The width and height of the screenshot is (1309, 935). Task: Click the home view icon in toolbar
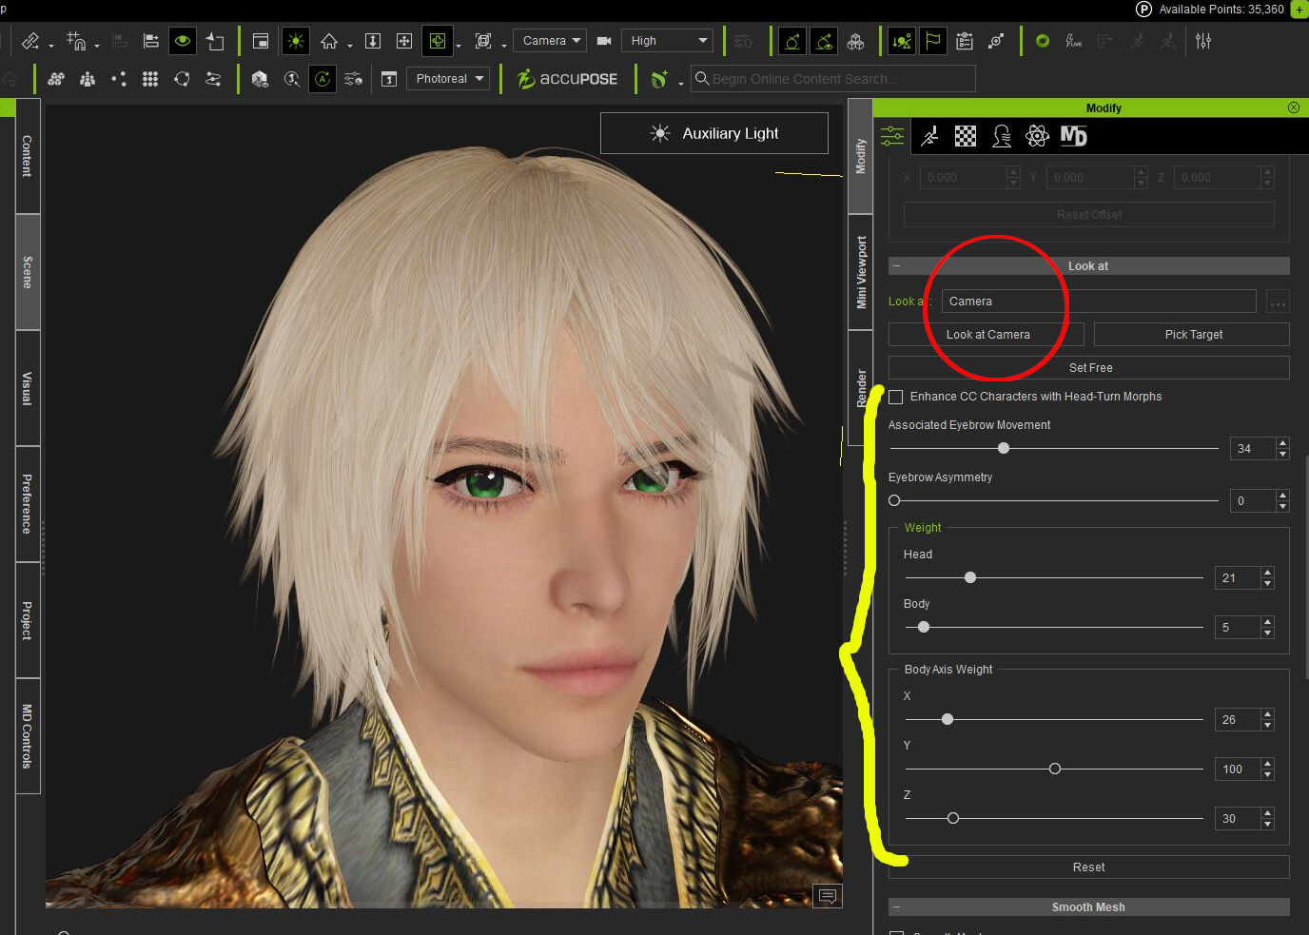pyautogui.click(x=329, y=41)
